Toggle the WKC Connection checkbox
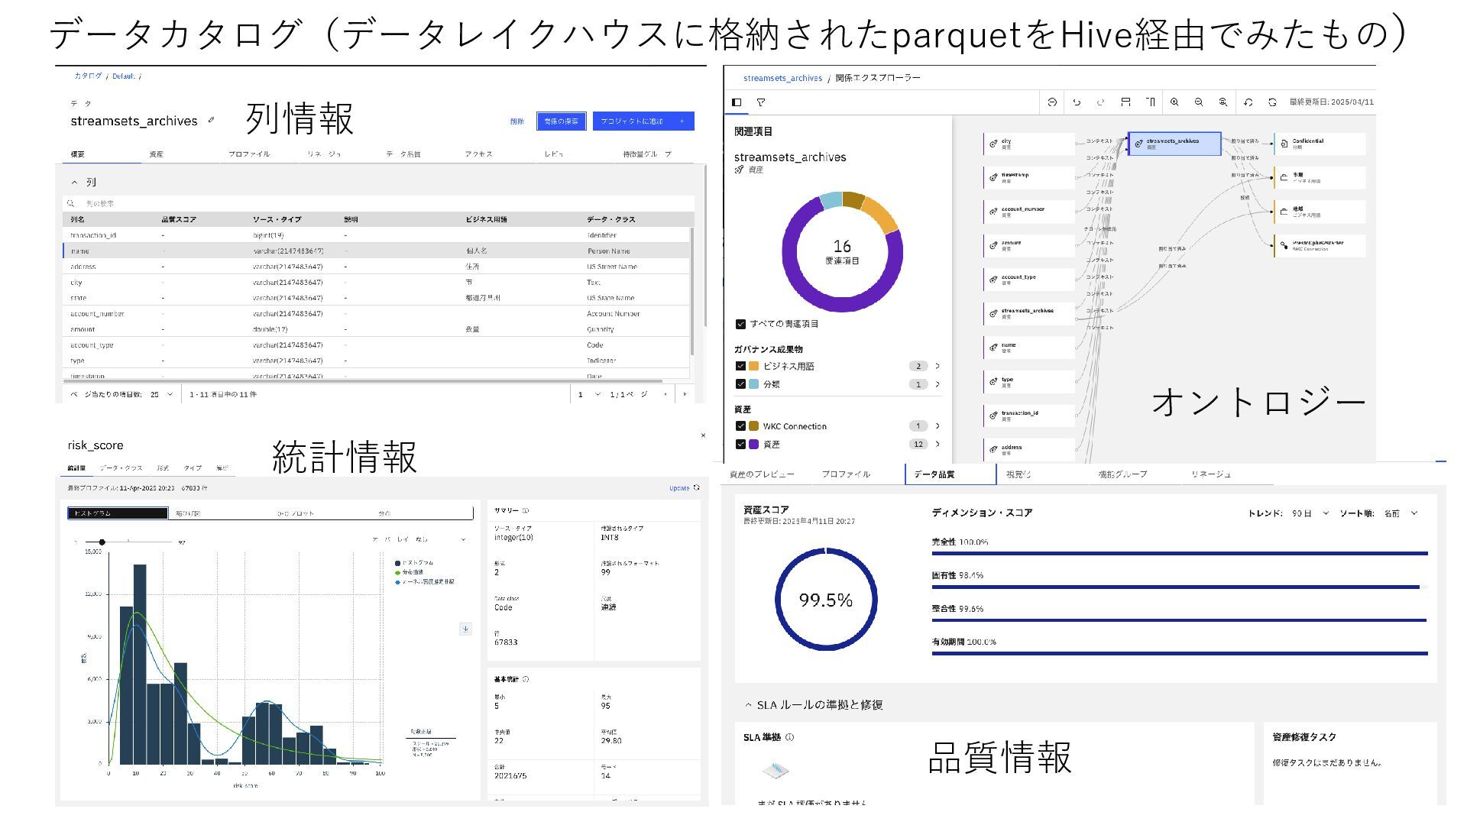This screenshot has width=1467, height=825. point(740,426)
